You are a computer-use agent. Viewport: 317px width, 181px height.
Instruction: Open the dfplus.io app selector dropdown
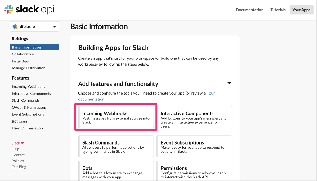[x=35, y=27]
